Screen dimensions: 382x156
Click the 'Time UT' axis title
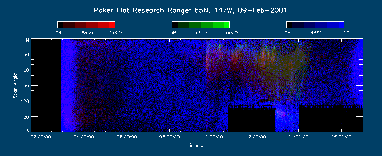tap(197, 145)
